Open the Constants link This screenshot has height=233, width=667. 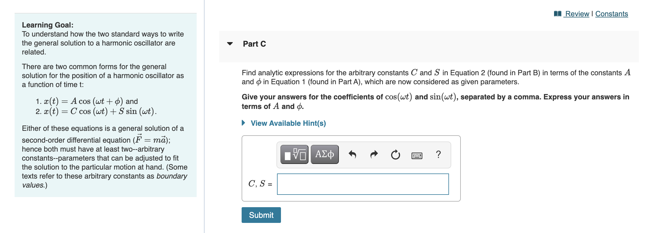[x=612, y=14]
